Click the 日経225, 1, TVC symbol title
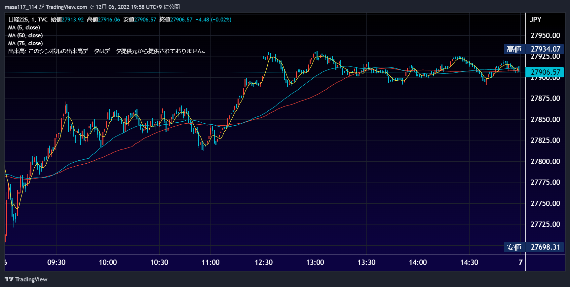The image size is (570, 287). coord(28,20)
